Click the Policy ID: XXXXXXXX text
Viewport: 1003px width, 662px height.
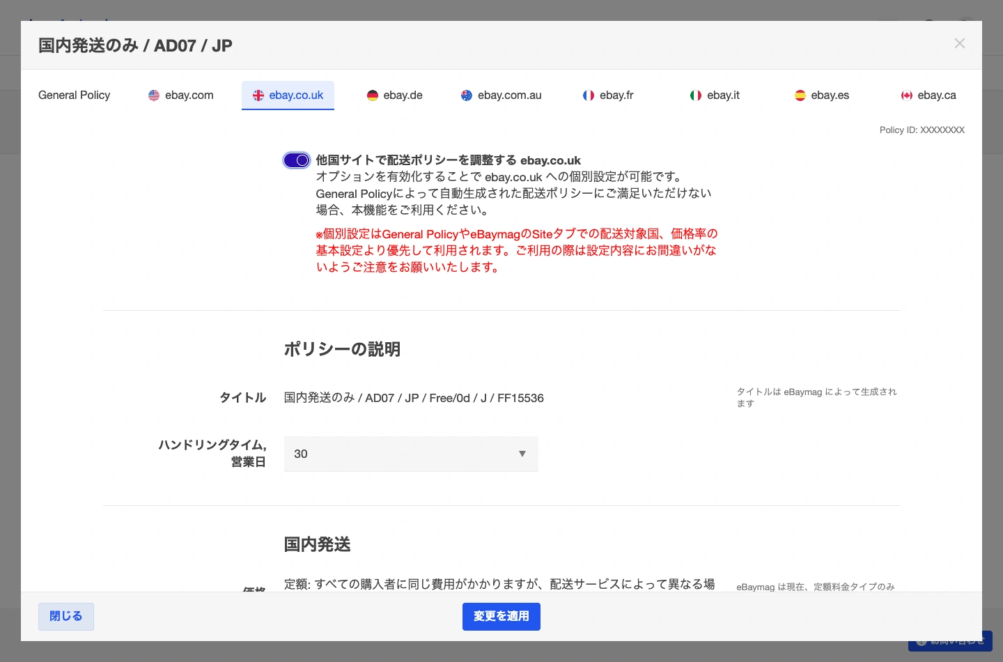click(922, 130)
